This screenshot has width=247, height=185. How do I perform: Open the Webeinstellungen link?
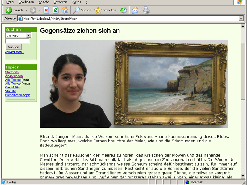click(x=18, y=95)
